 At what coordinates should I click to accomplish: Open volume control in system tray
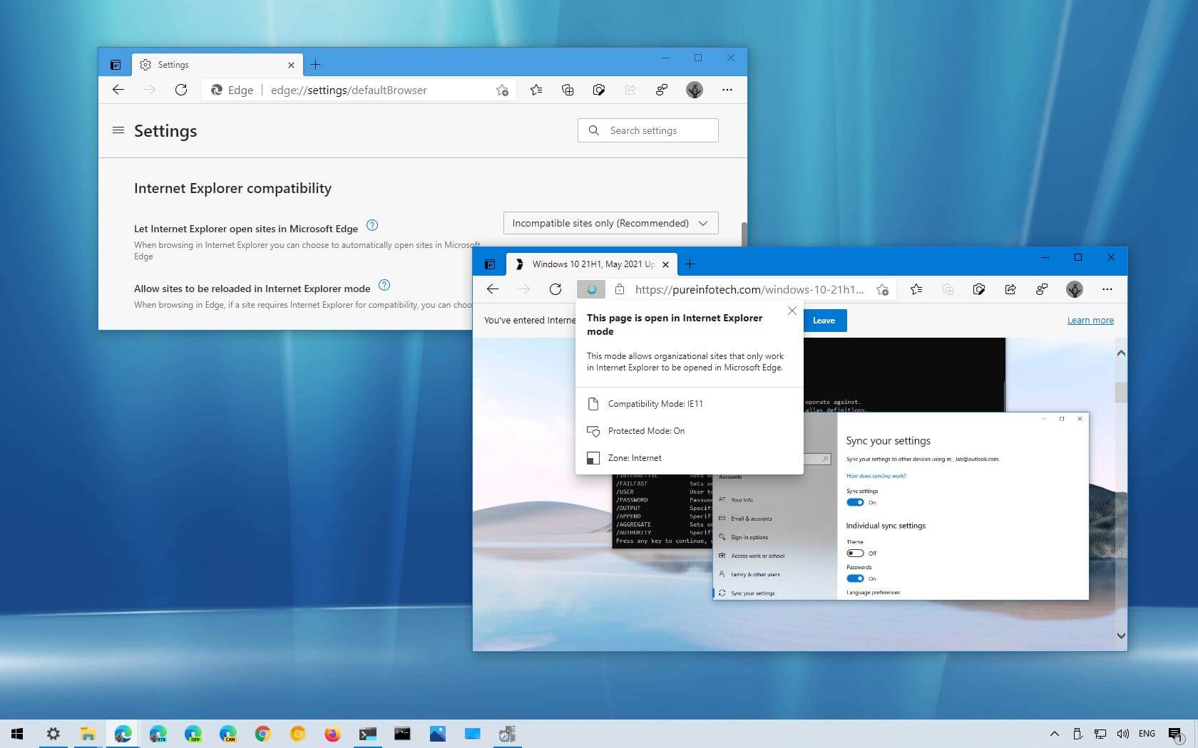(1123, 734)
